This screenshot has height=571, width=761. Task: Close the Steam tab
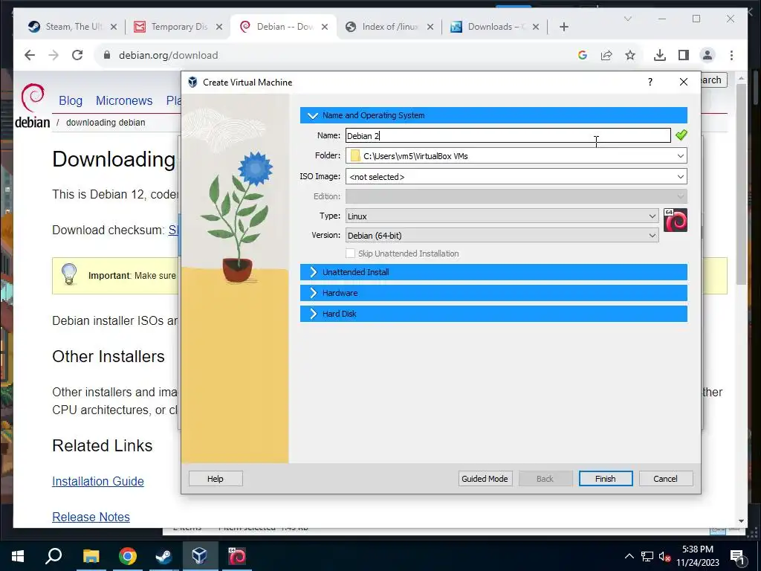point(114,28)
